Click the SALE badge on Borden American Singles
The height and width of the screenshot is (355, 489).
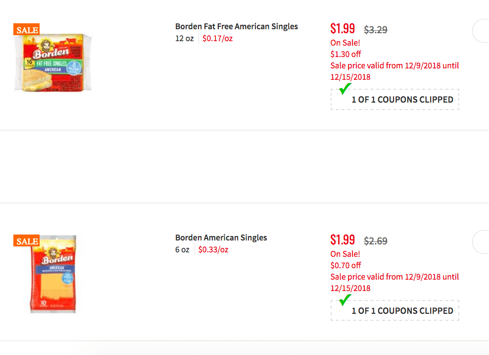26,241
